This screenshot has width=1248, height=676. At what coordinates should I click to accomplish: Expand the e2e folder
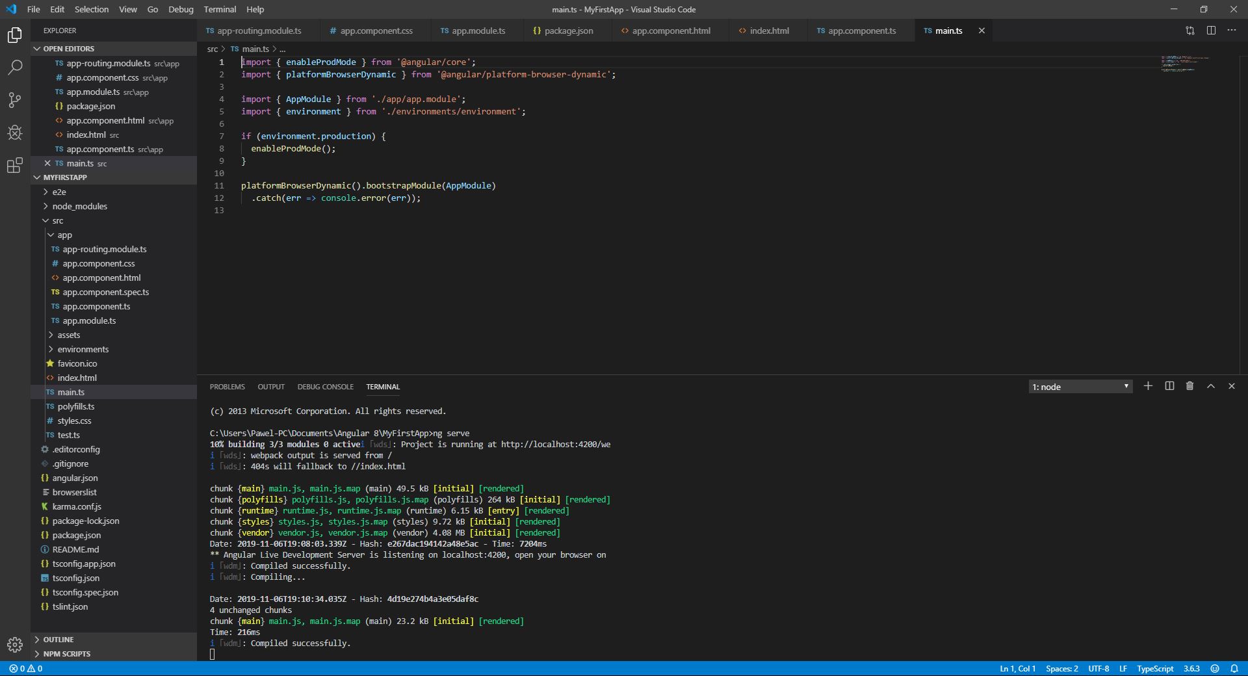click(x=114, y=192)
